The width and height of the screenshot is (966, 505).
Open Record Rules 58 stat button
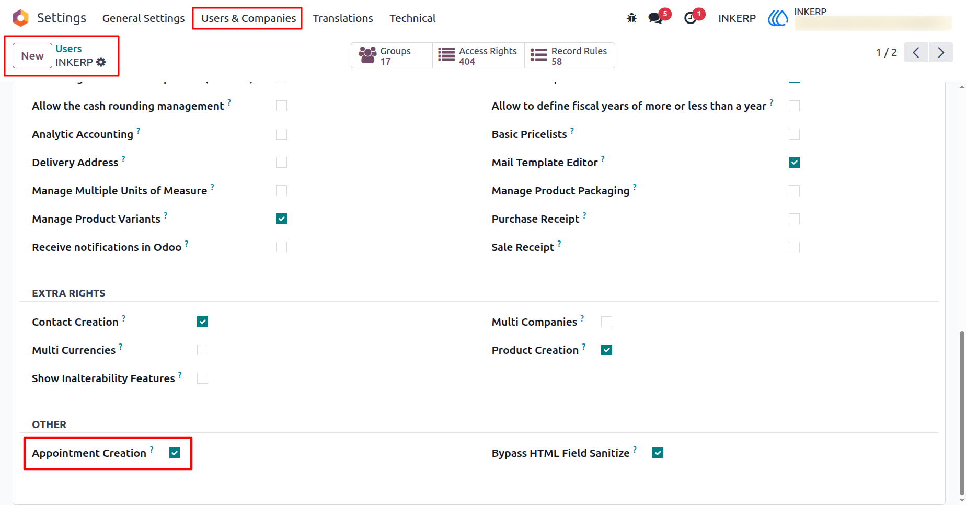570,55
